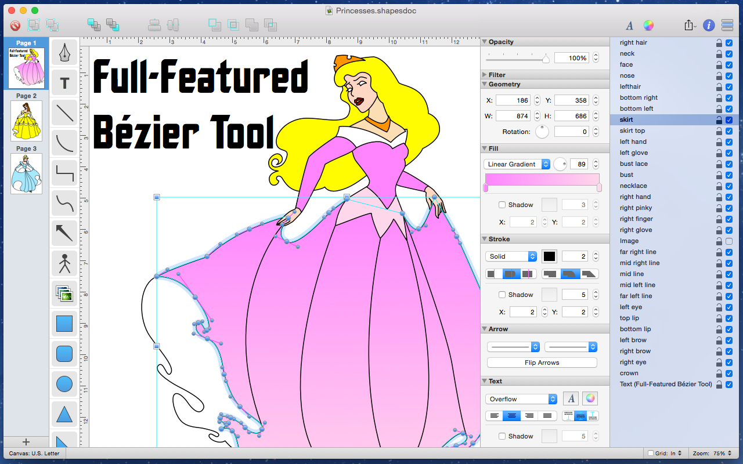Image resolution: width=743 pixels, height=464 pixels.
Task: Open the Linear Gradient fill dropdown
Action: pyautogui.click(x=517, y=164)
